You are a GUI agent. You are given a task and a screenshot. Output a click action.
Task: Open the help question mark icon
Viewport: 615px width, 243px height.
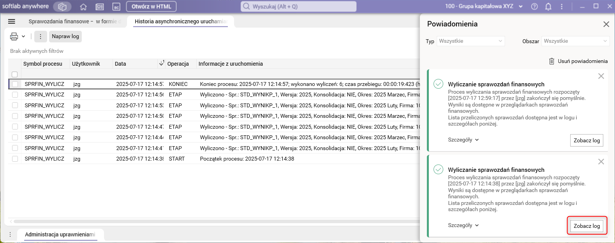534,7
